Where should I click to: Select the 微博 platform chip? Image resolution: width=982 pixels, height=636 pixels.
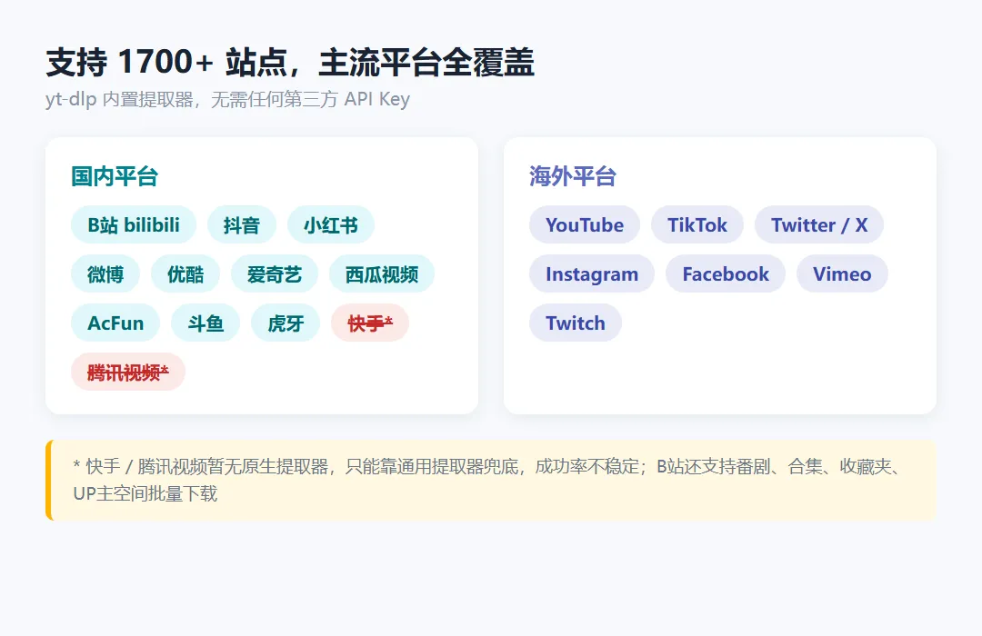pyautogui.click(x=105, y=273)
